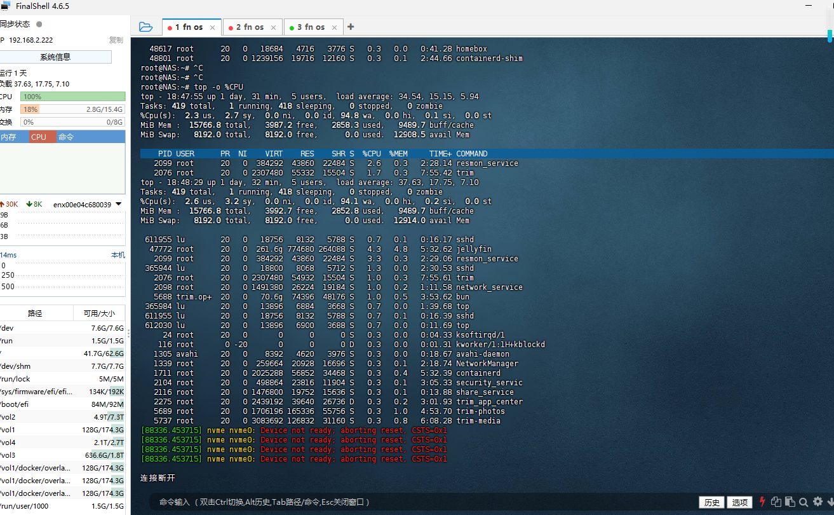Image resolution: width=834 pixels, height=515 pixels.
Task: Select the /dev/shm disk row
Action: coord(62,366)
